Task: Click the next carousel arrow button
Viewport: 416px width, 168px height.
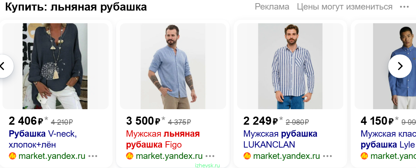Action: [400, 66]
